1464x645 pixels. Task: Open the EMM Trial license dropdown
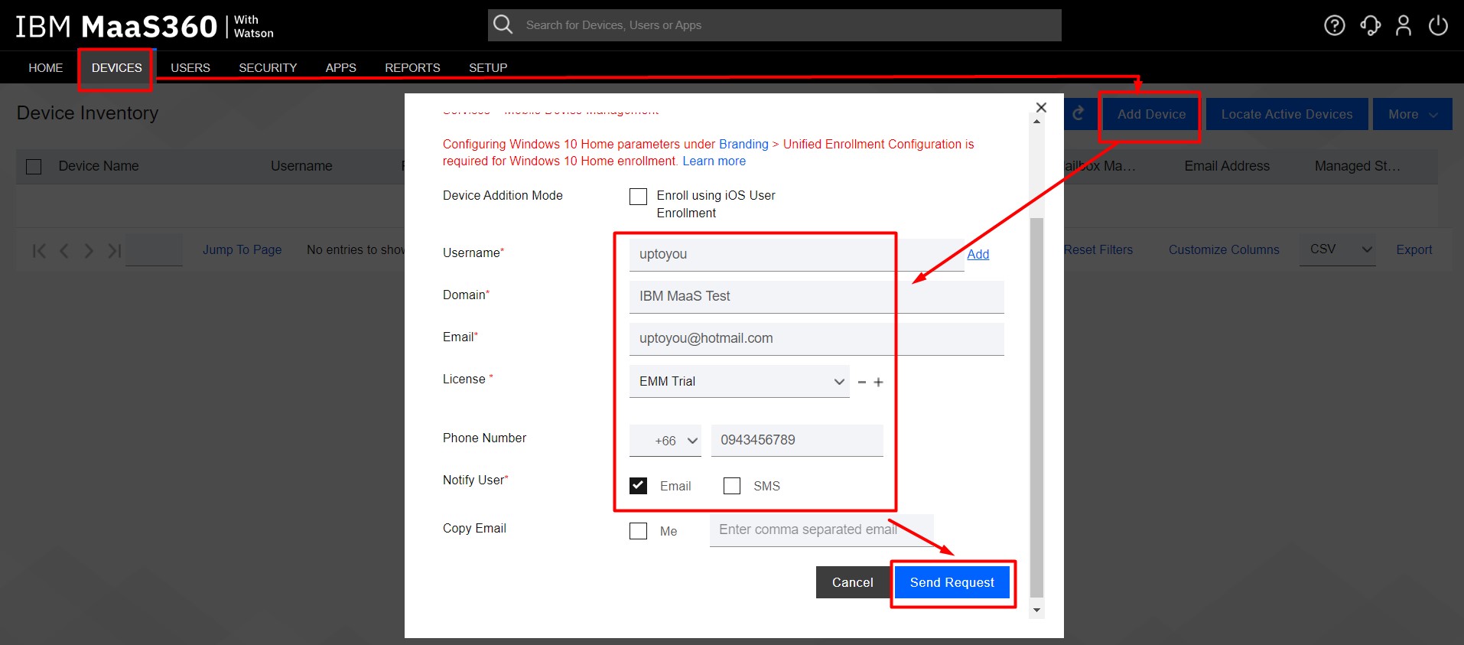[x=739, y=381]
